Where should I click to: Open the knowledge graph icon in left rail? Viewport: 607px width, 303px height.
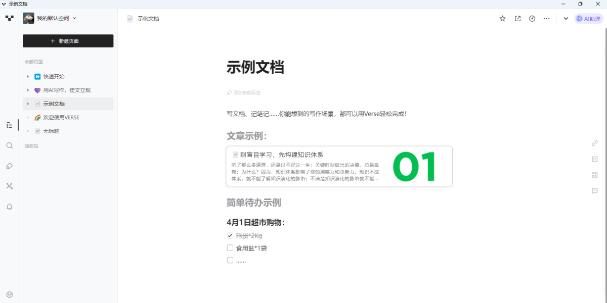[9, 186]
